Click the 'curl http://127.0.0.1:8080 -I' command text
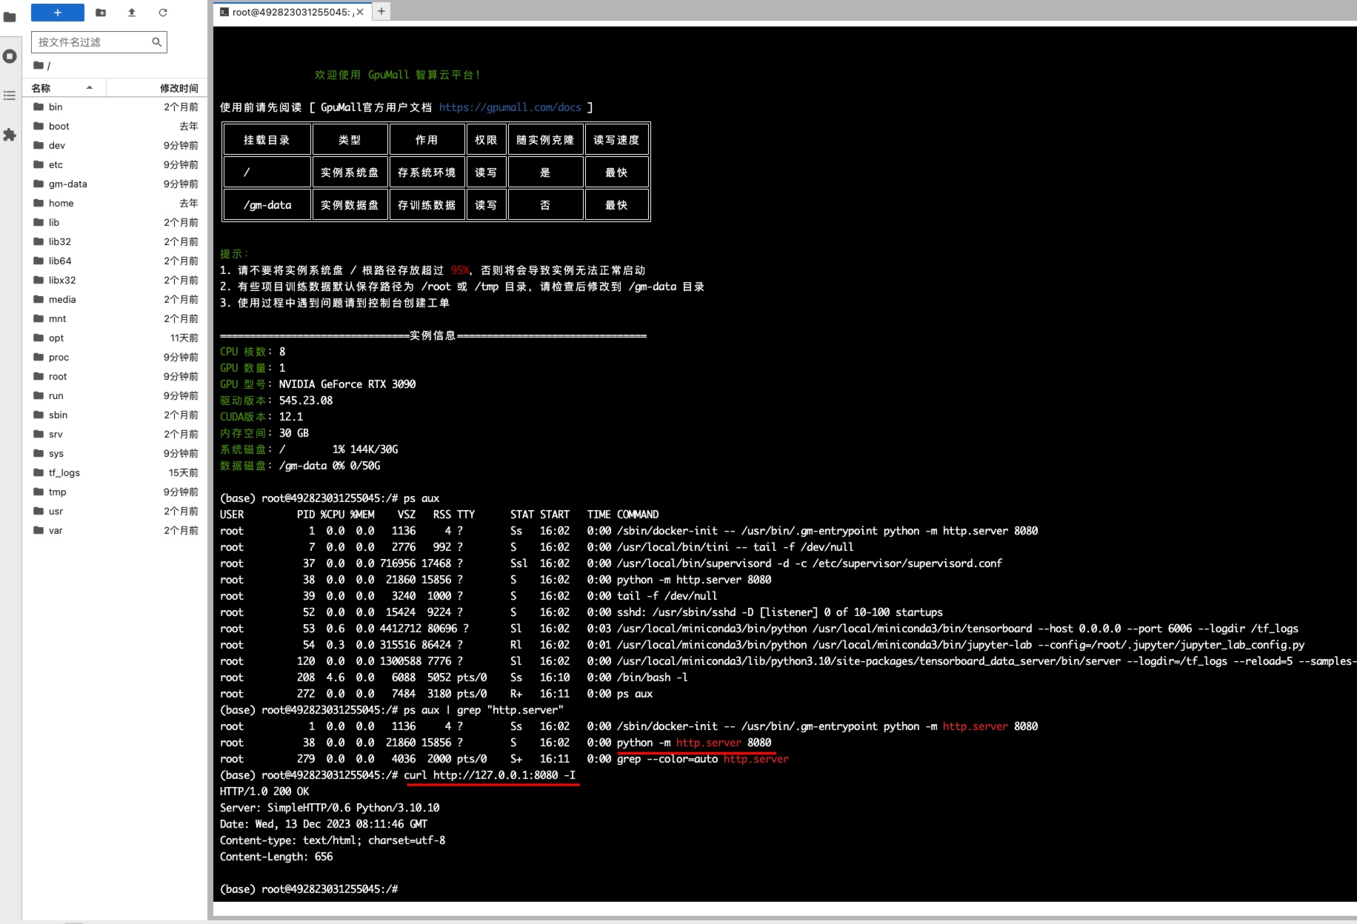This screenshot has height=924, width=1357. (489, 775)
